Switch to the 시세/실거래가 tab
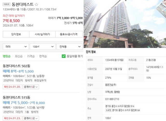166x121 pixels. tap(42, 34)
